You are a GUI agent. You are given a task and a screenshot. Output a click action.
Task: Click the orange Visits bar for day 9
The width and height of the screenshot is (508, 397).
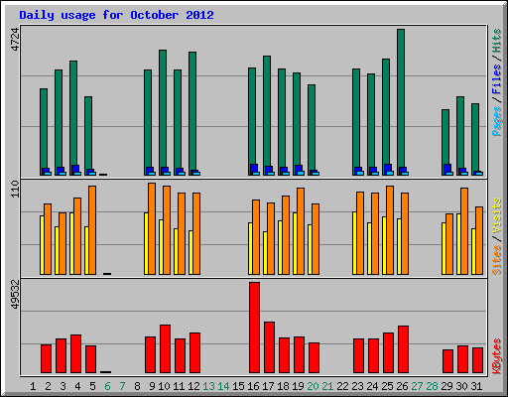tap(152, 228)
